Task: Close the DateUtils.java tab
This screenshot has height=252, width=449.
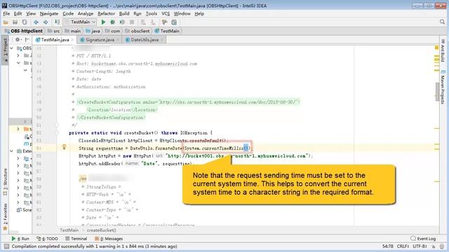Action: (162, 40)
